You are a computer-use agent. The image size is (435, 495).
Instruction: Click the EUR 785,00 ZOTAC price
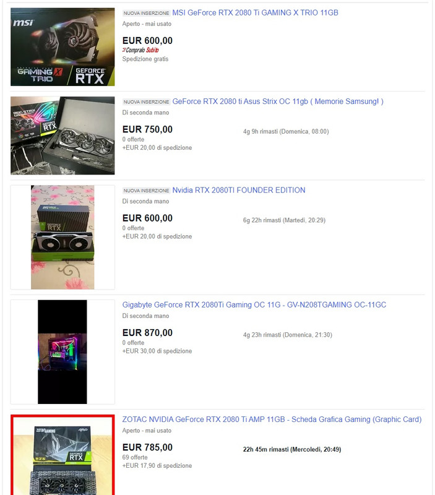click(x=147, y=447)
